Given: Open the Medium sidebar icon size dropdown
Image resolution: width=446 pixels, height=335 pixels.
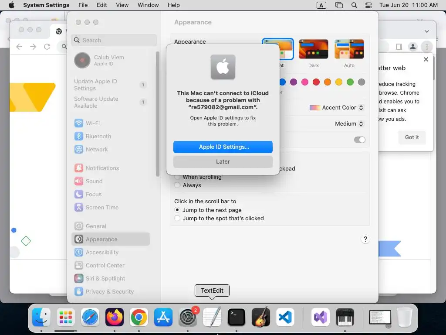Looking at the screenshot, I should 349,123.
